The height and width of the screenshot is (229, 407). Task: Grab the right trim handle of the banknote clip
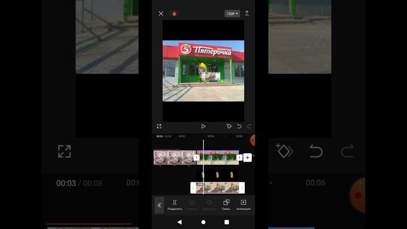[242, 188]
